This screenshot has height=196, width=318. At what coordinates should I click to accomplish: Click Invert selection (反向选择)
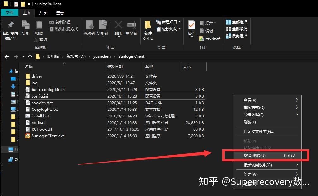coord(237,36)
